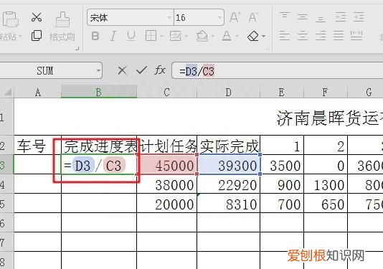Click the cell containing 20000
This screenshot has height=269, width=383.
click(x=166, y=203)
